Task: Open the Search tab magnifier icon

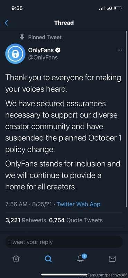Action: point(48,259)
